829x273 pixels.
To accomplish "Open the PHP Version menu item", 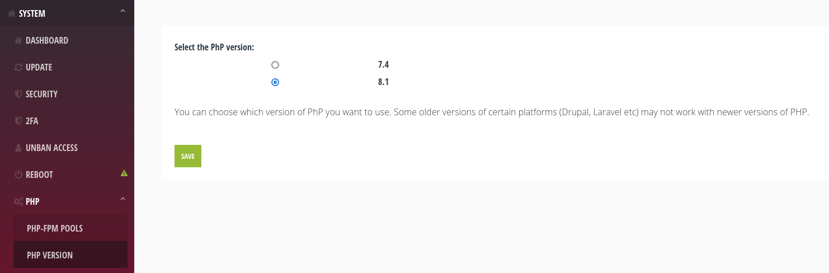I will click(x=70, y=255).
